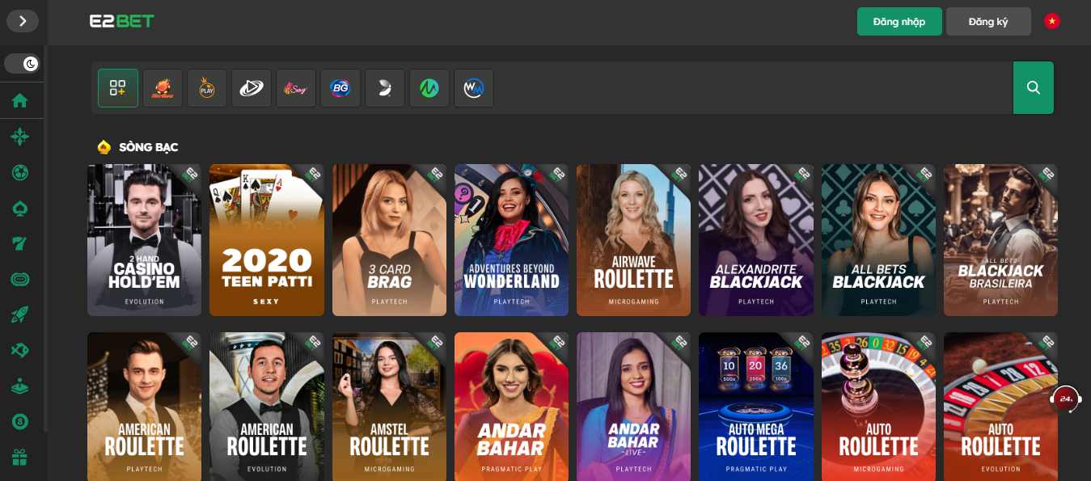This screenshot has width=1091, height=481.
Task: Open the fish shooting games section
Action: (x=20, y=350)
